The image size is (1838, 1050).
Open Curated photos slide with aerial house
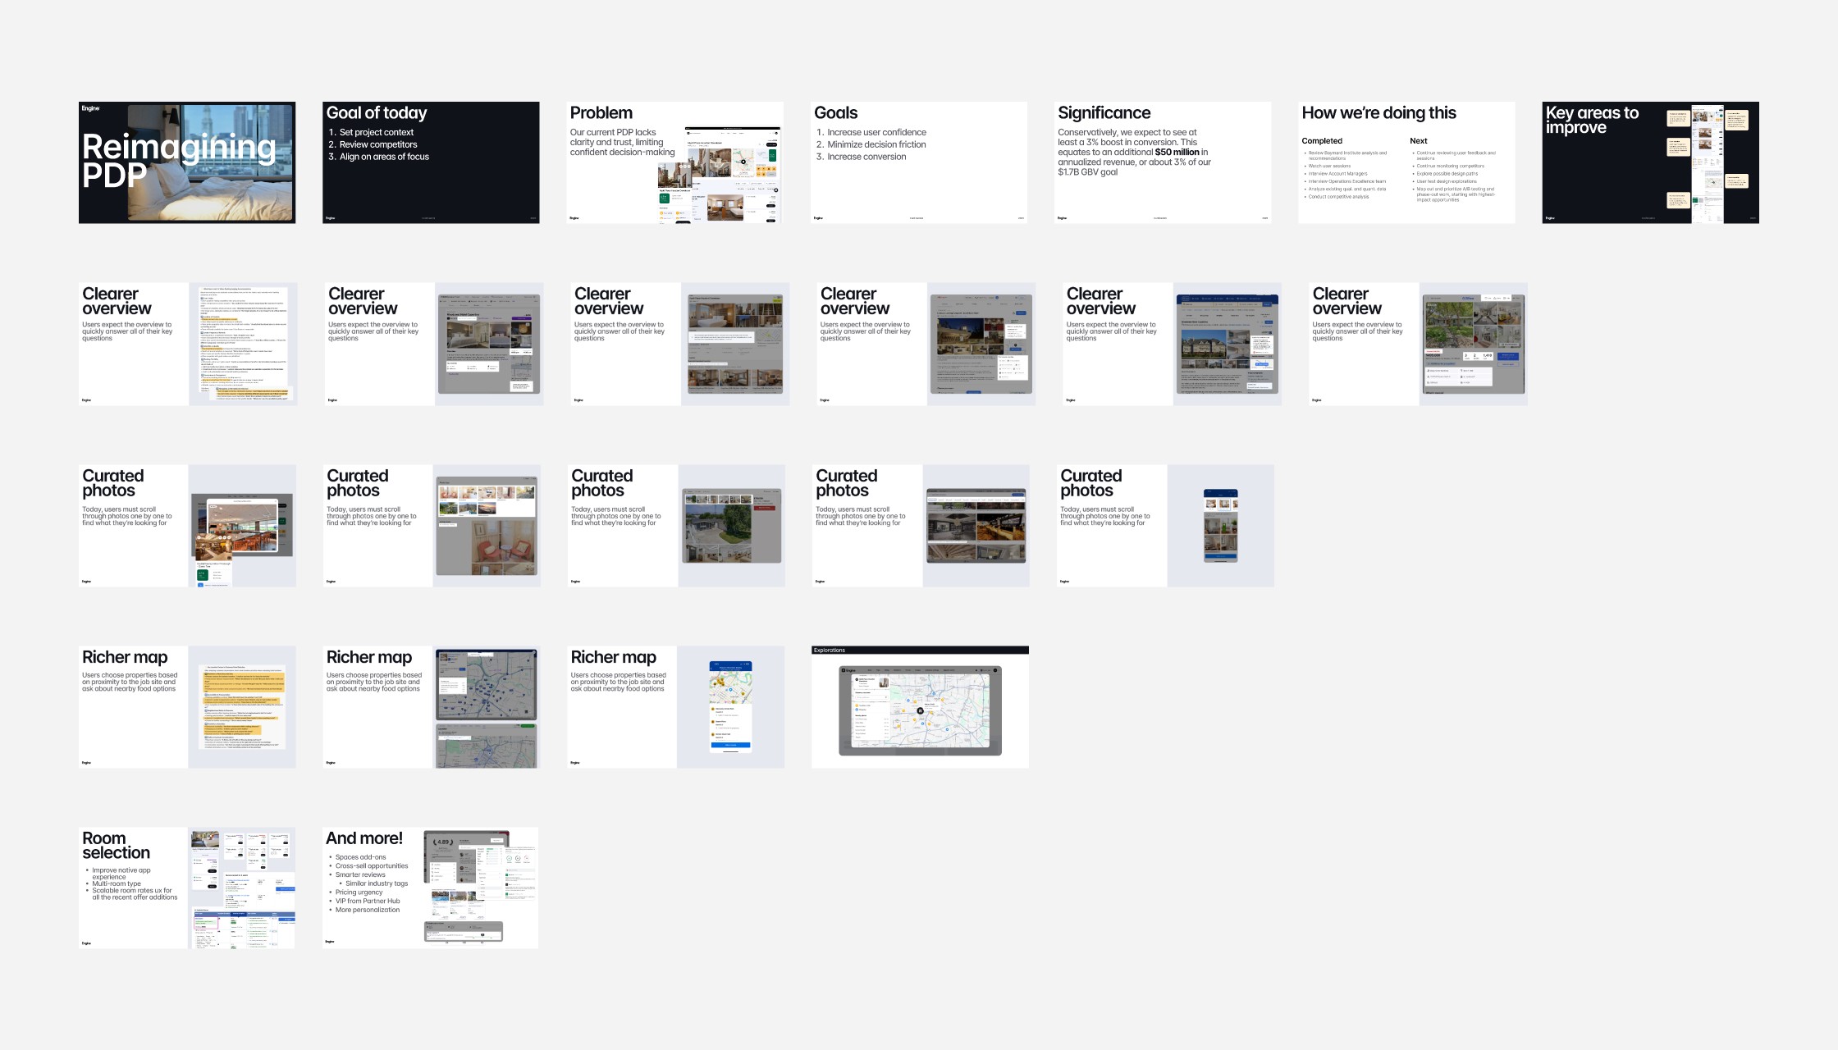[x=676, y=526]
